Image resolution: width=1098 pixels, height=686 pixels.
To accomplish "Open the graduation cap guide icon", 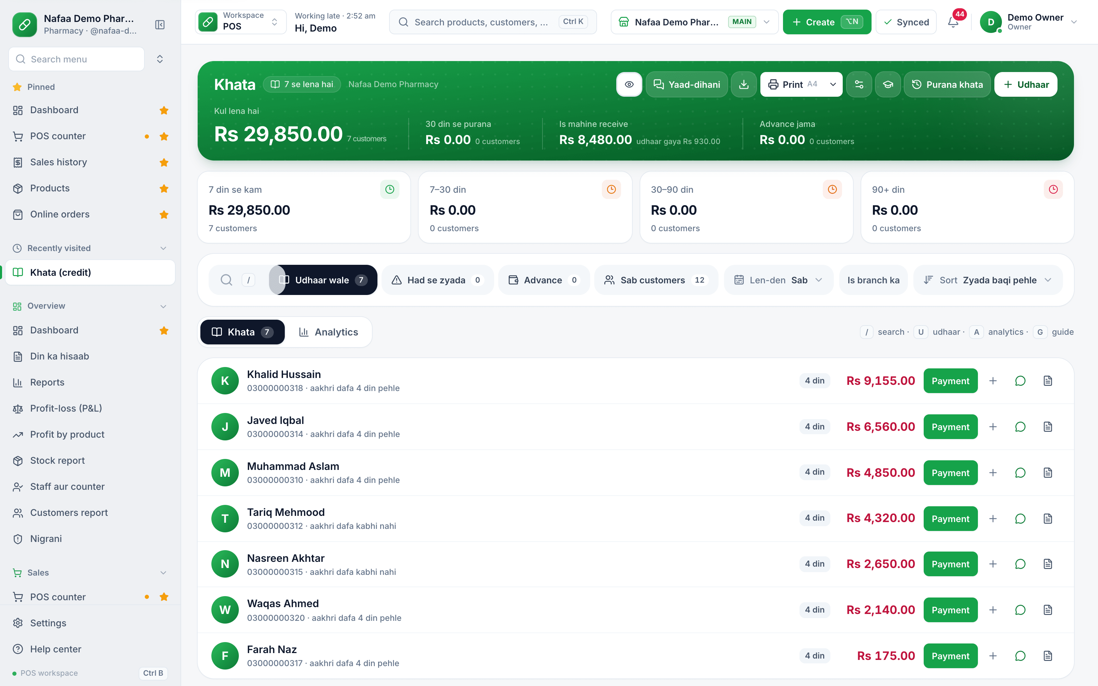I will [x=887, y=84].
